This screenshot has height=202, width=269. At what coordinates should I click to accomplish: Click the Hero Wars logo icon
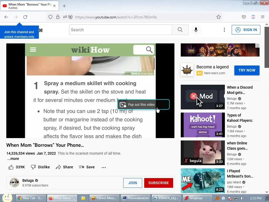click(x=187, y=70)
